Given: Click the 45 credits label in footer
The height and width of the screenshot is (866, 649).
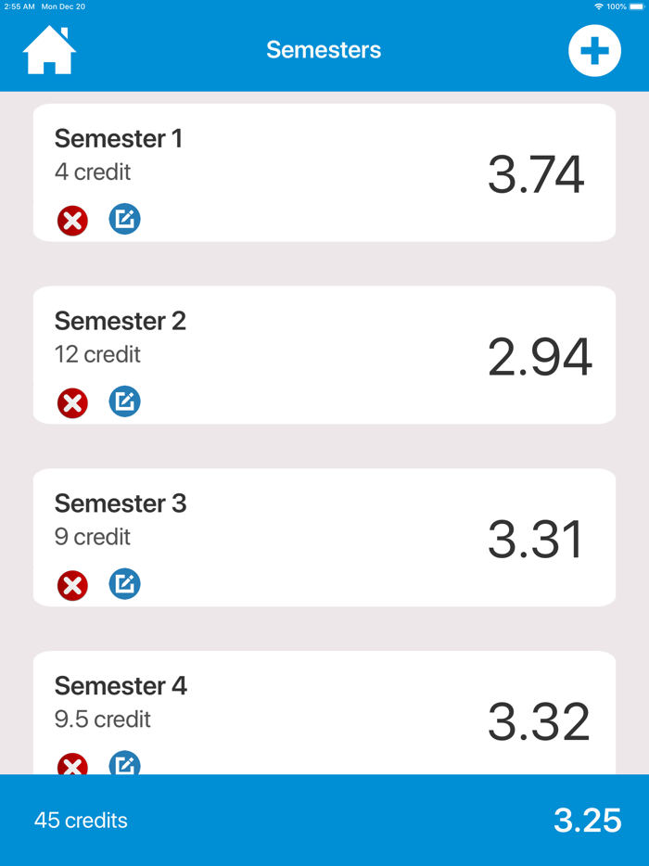Looking at the screenshot, I should click(80, 820).
